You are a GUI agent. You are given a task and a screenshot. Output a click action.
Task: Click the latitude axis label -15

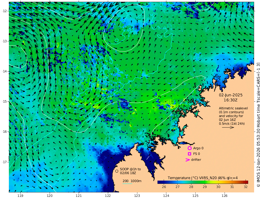point(4,101)
